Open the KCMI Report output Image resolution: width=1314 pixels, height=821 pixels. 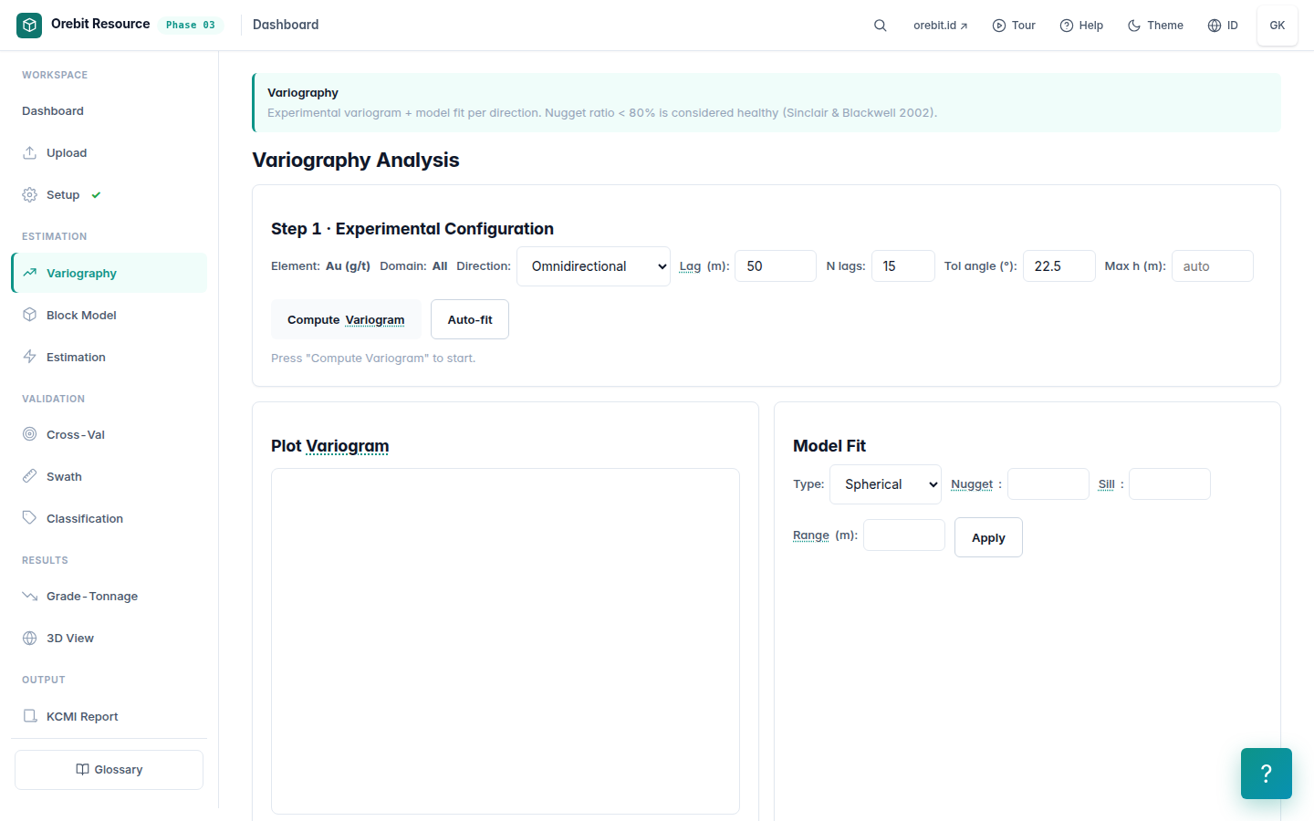tap(109, 716)
